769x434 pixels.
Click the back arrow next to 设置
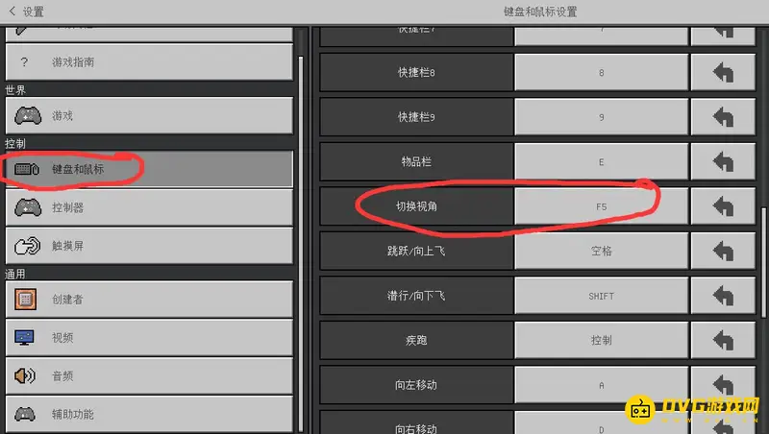[x=12, y=11]
